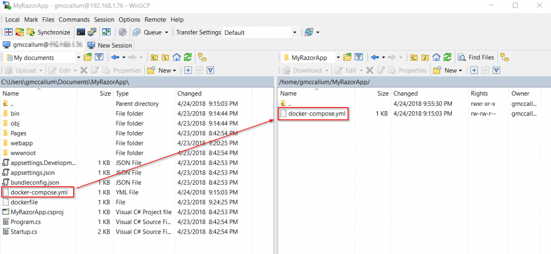551x254 pixels.
Task: Click Select All triangle icon in remote panel
Action: click(x=496, y=70)
